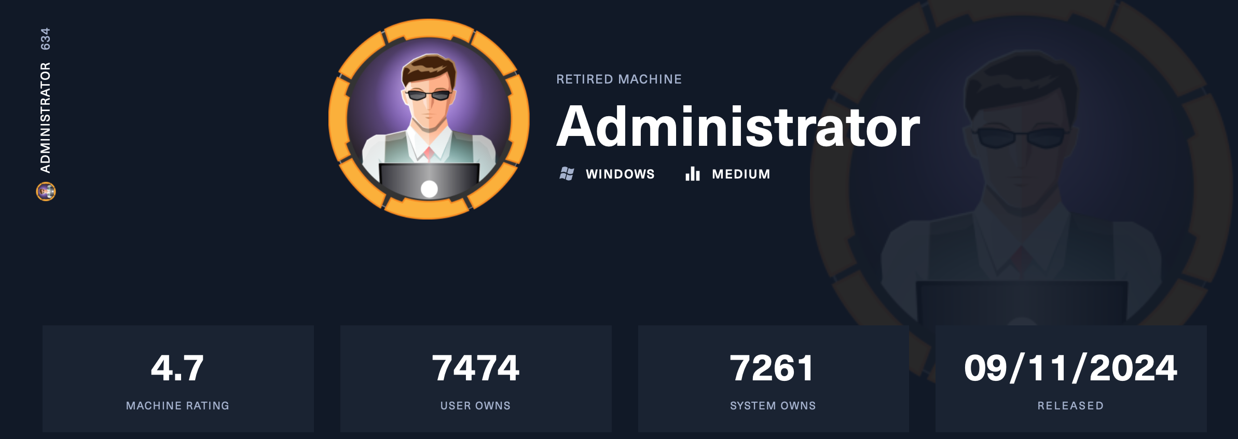Click the RETIRED MACHINE status label

point(619,79)
